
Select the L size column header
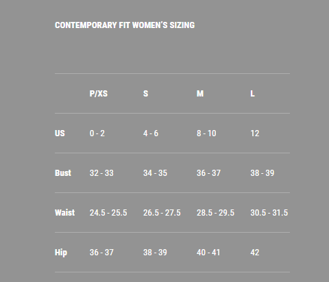(x=252, y=94)
